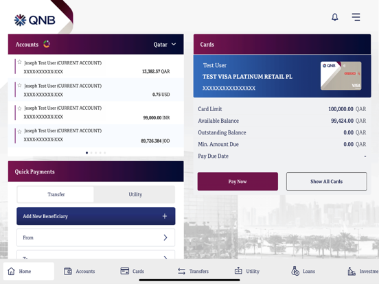
Task: Click the Outstanding Balance row
Action: [282, 132]
